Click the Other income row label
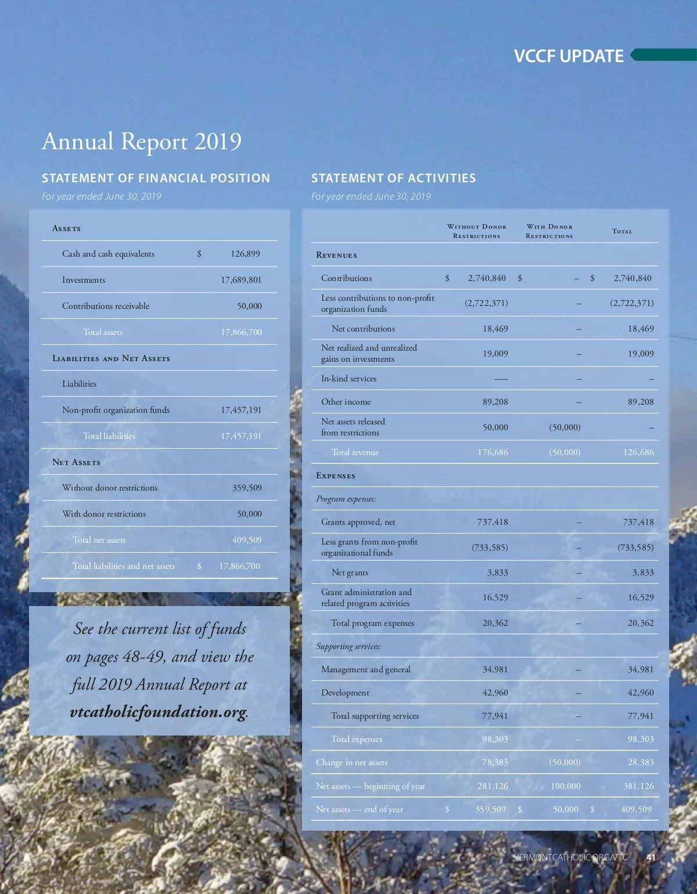The width and height of the screenshot is (697, 894). click(346, 402)
